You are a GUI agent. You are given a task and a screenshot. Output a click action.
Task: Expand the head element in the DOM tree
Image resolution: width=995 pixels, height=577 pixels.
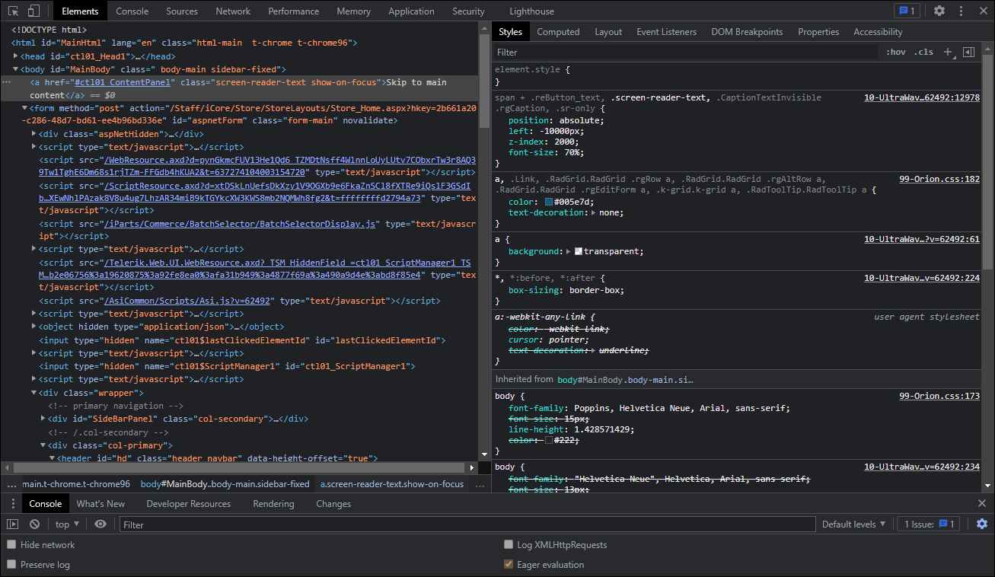click(17, 56)
